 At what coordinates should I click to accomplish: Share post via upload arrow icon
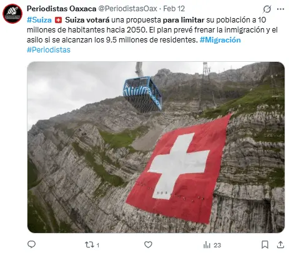pos(280,245)
